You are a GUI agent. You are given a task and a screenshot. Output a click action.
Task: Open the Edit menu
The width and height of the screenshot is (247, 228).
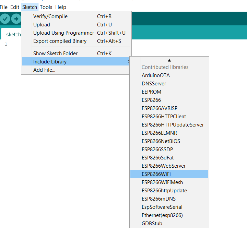click(15, 7)
